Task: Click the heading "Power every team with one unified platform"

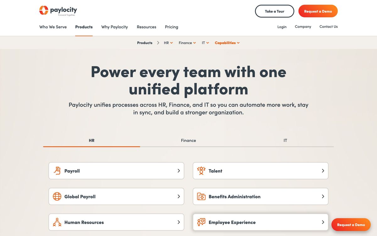Action: [188, 80]
